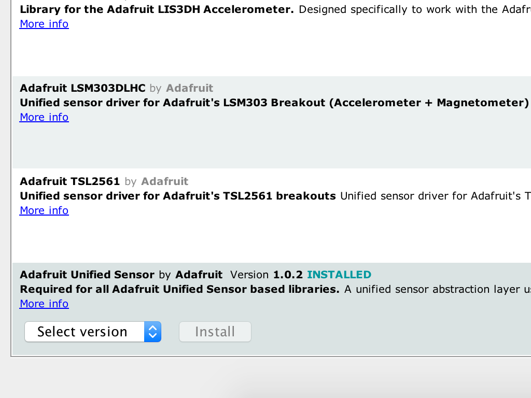531x398 pixels.
Task: Click LSM303 Breakout driver description text
Action: pos(274,103)
